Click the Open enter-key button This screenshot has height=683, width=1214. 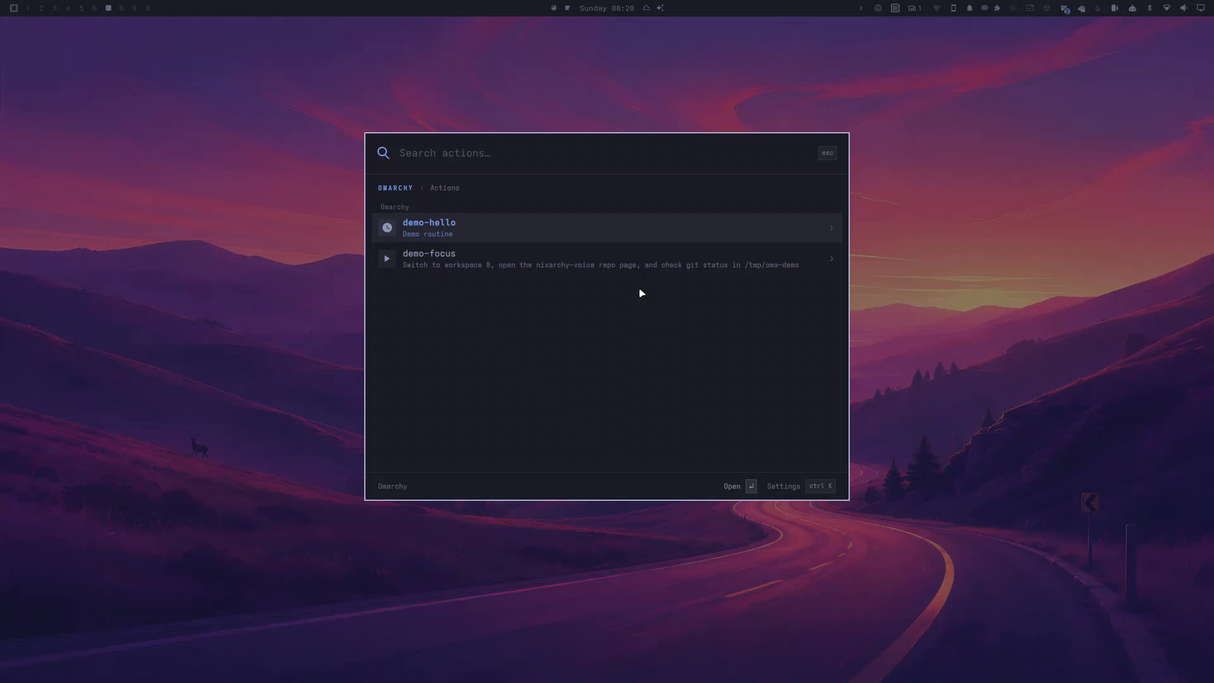pyautogui.click(x=740, y=486)
